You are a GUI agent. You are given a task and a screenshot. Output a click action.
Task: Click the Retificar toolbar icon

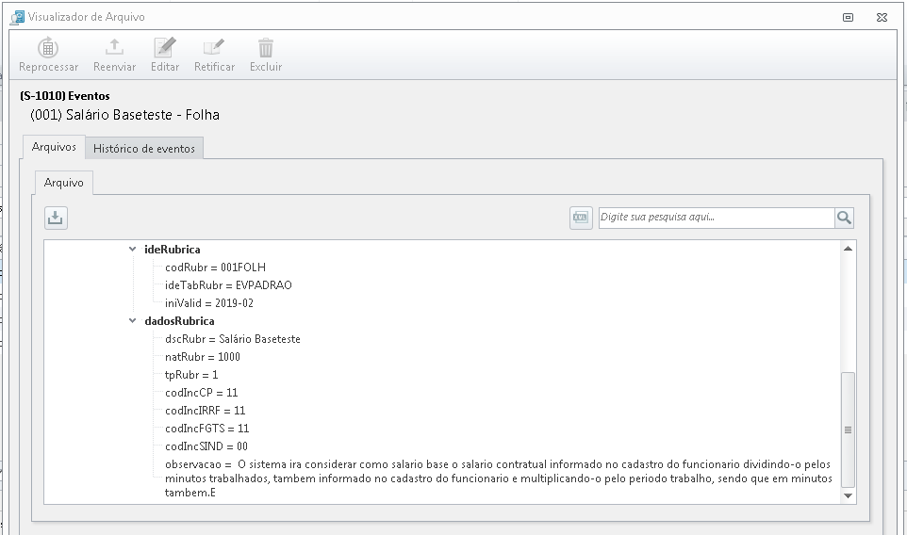214,47
